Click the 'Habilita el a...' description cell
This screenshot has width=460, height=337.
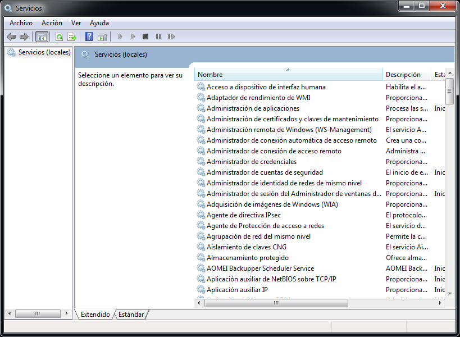(406, 87)
